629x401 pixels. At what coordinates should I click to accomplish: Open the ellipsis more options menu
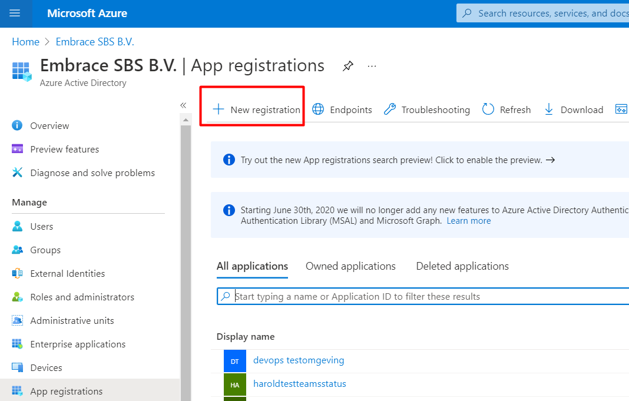[372, 66]
